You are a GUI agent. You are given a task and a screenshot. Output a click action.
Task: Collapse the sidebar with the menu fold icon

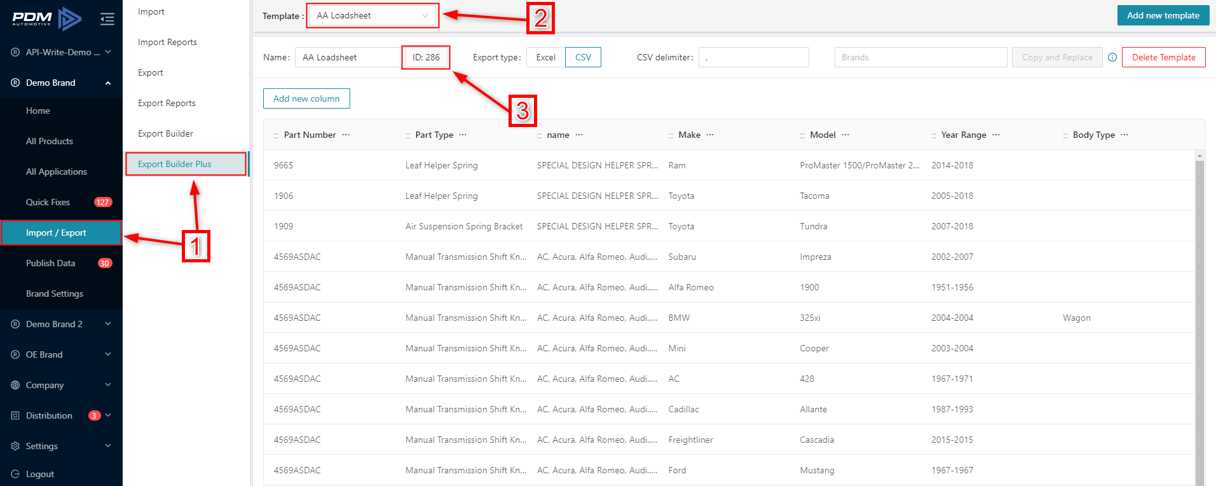click(x=107, y=19)
